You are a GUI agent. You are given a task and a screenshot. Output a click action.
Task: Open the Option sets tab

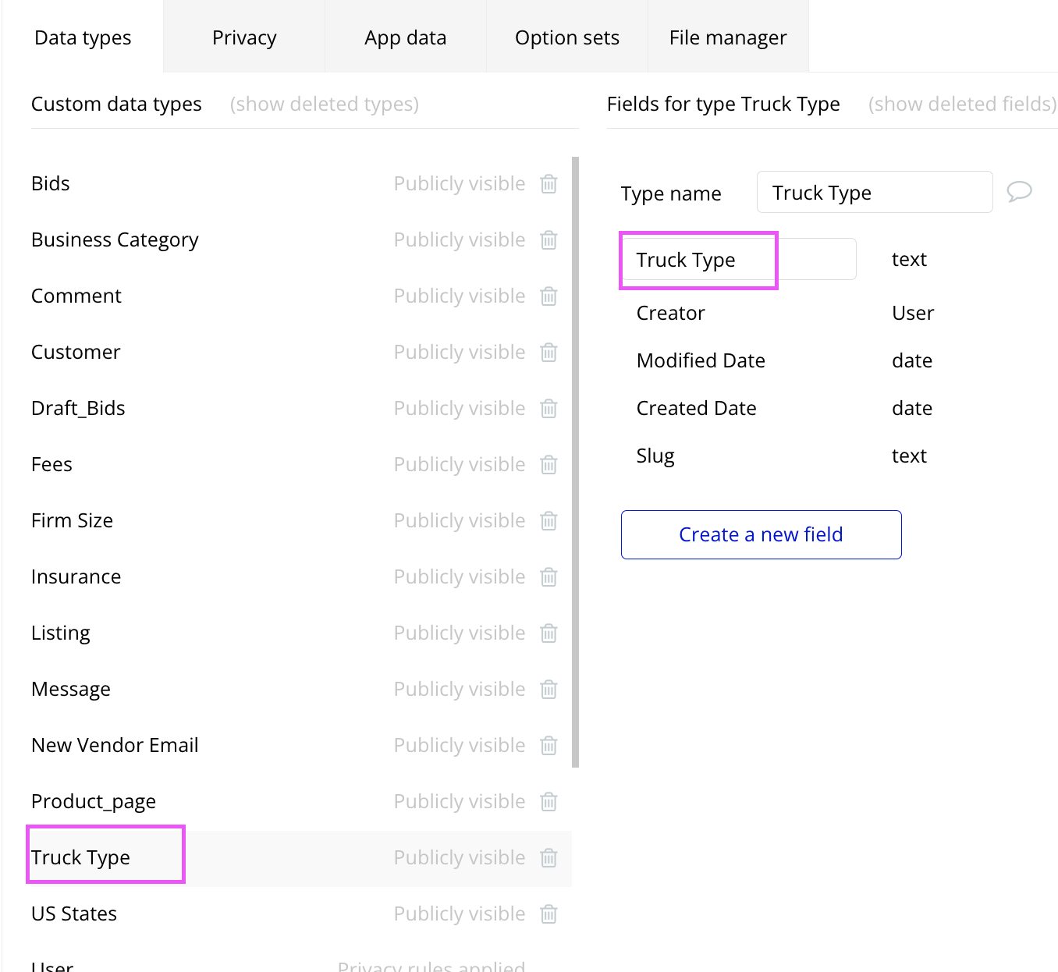click(x=567, y=37)
